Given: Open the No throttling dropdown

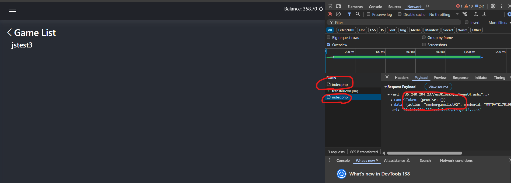Looking at the screenshot, I should click(x=443, y=14).
